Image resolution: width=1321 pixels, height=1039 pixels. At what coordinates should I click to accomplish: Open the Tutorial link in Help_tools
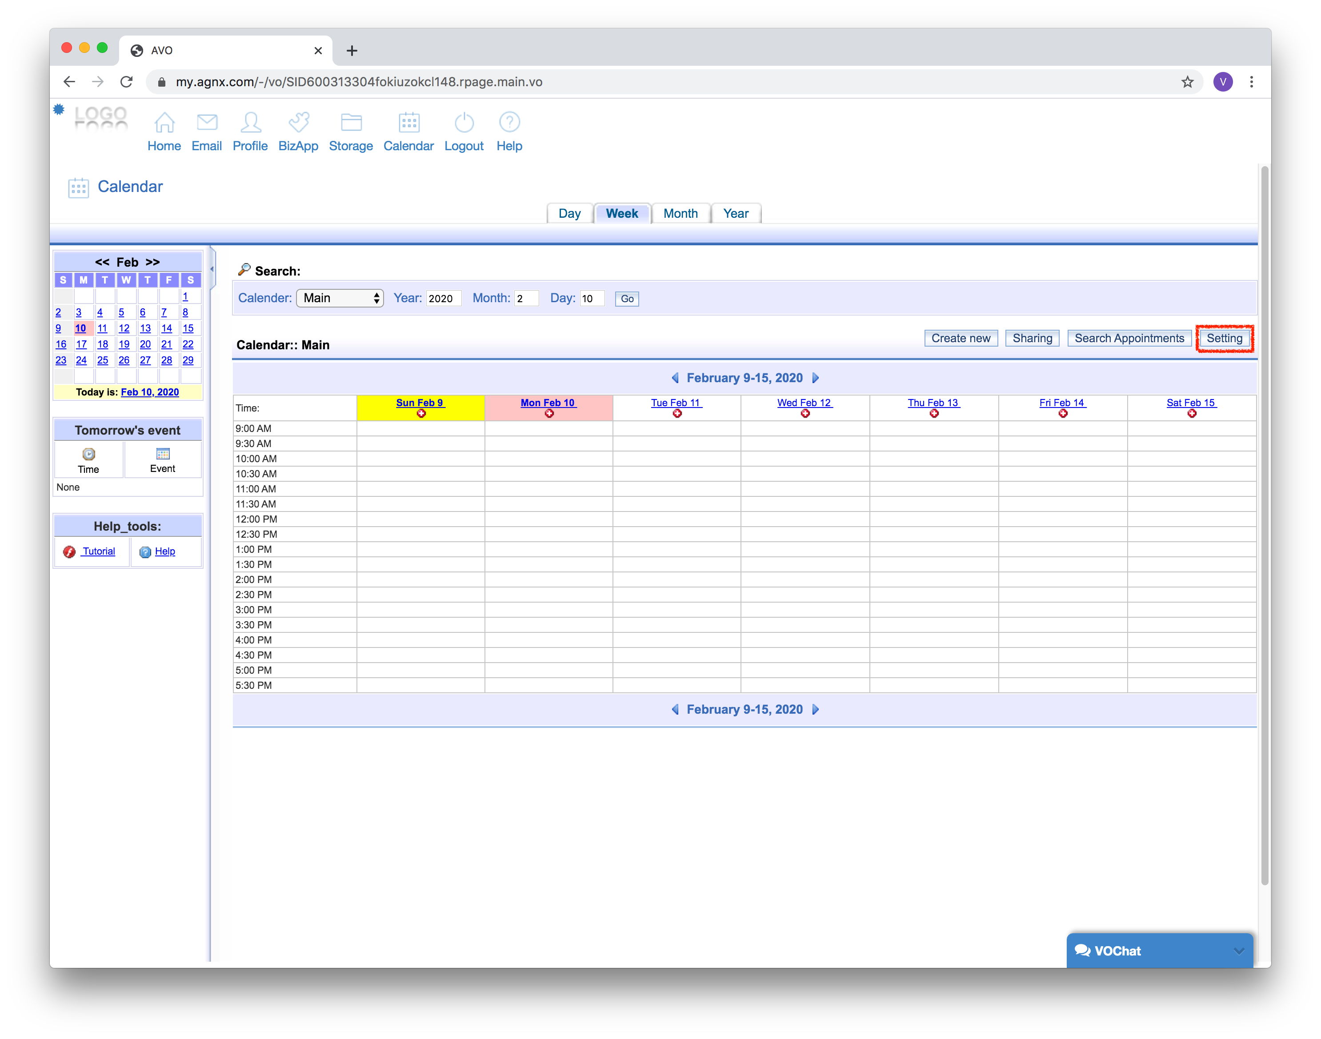point(99,551)
